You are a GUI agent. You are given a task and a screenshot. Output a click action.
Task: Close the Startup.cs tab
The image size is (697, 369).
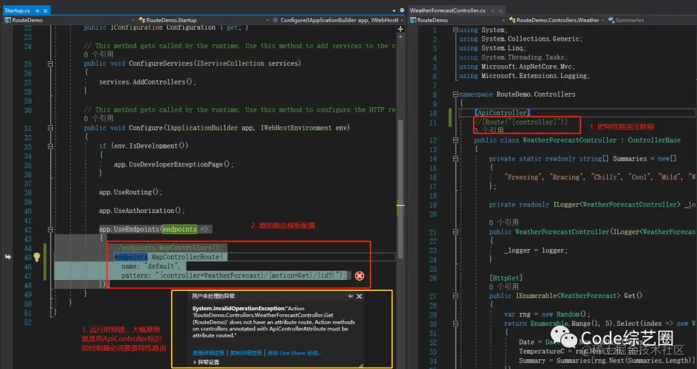(x=45, y=10)
